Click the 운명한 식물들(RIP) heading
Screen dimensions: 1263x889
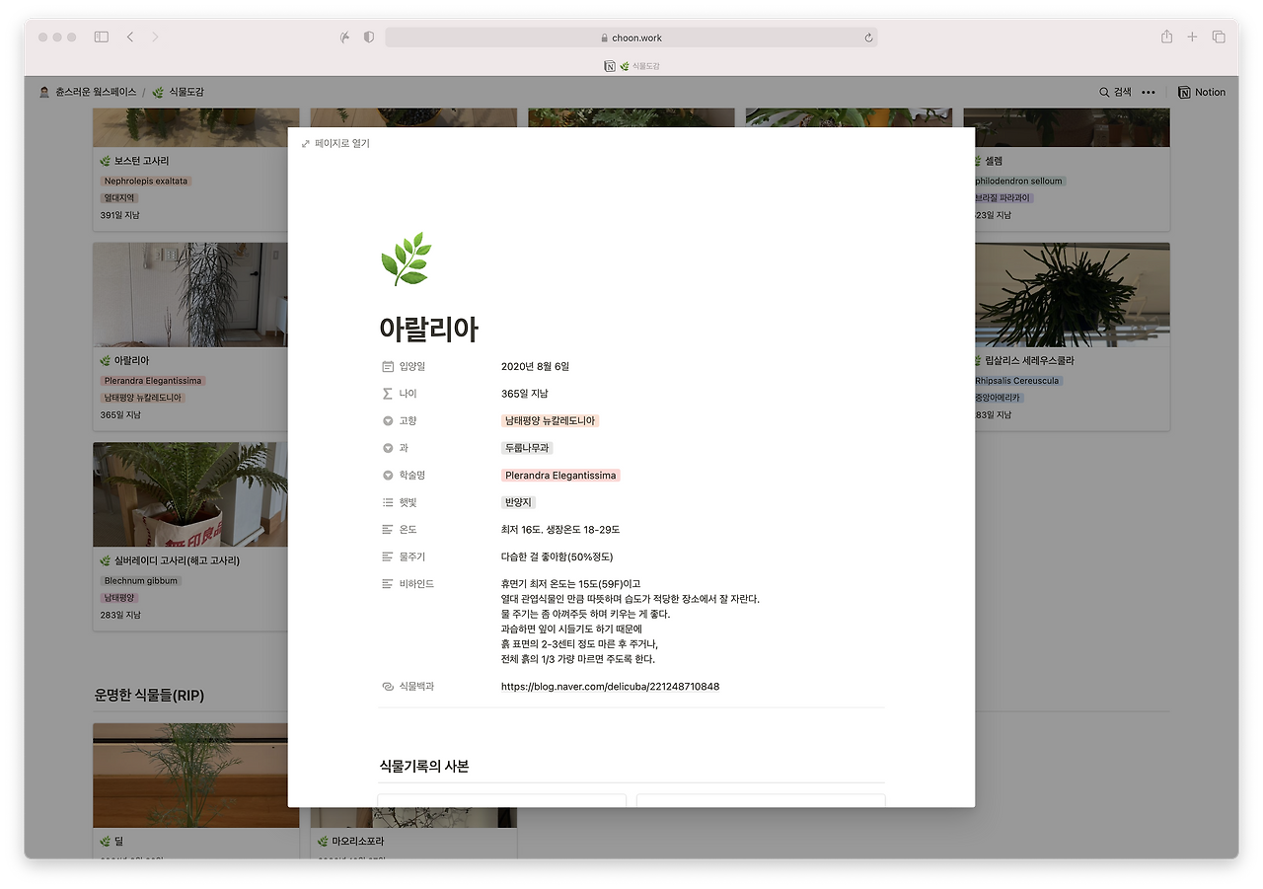150,695
